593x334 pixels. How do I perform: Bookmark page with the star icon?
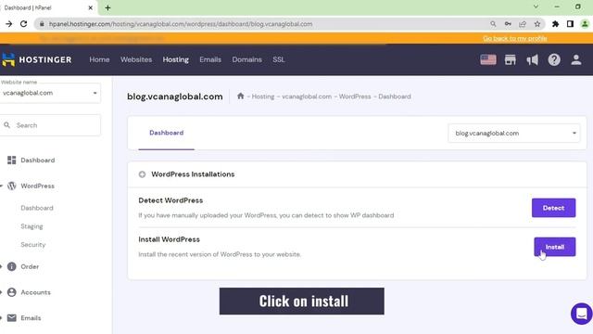pyautogui.click(x=537, y=24)
